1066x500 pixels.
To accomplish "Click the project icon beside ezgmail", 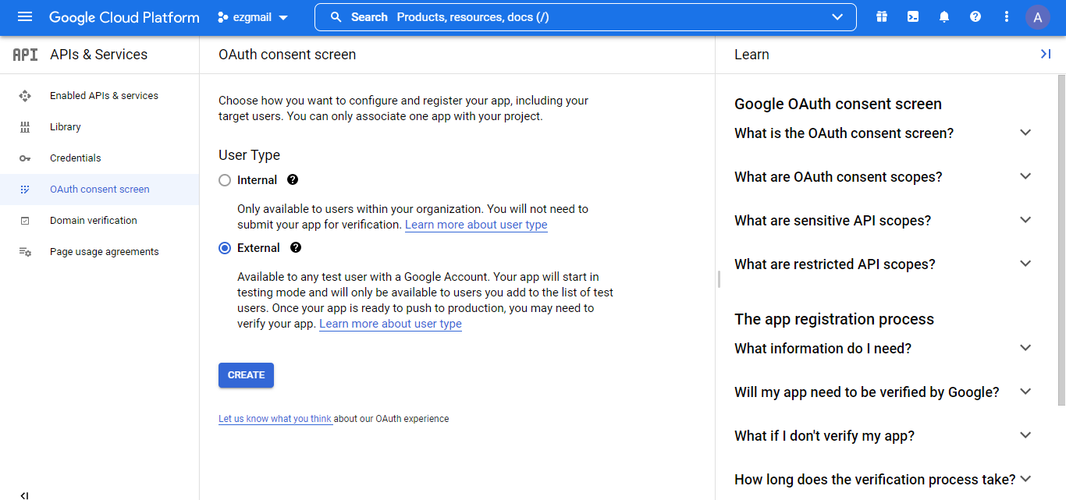I will [222, 17].
